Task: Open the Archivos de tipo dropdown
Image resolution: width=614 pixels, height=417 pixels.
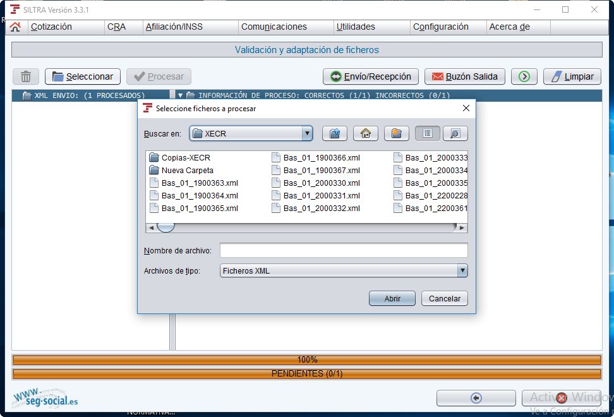Action: [x=462, y=270]
